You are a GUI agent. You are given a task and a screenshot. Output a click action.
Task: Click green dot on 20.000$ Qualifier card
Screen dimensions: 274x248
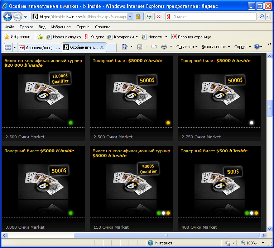pos(71,123)
